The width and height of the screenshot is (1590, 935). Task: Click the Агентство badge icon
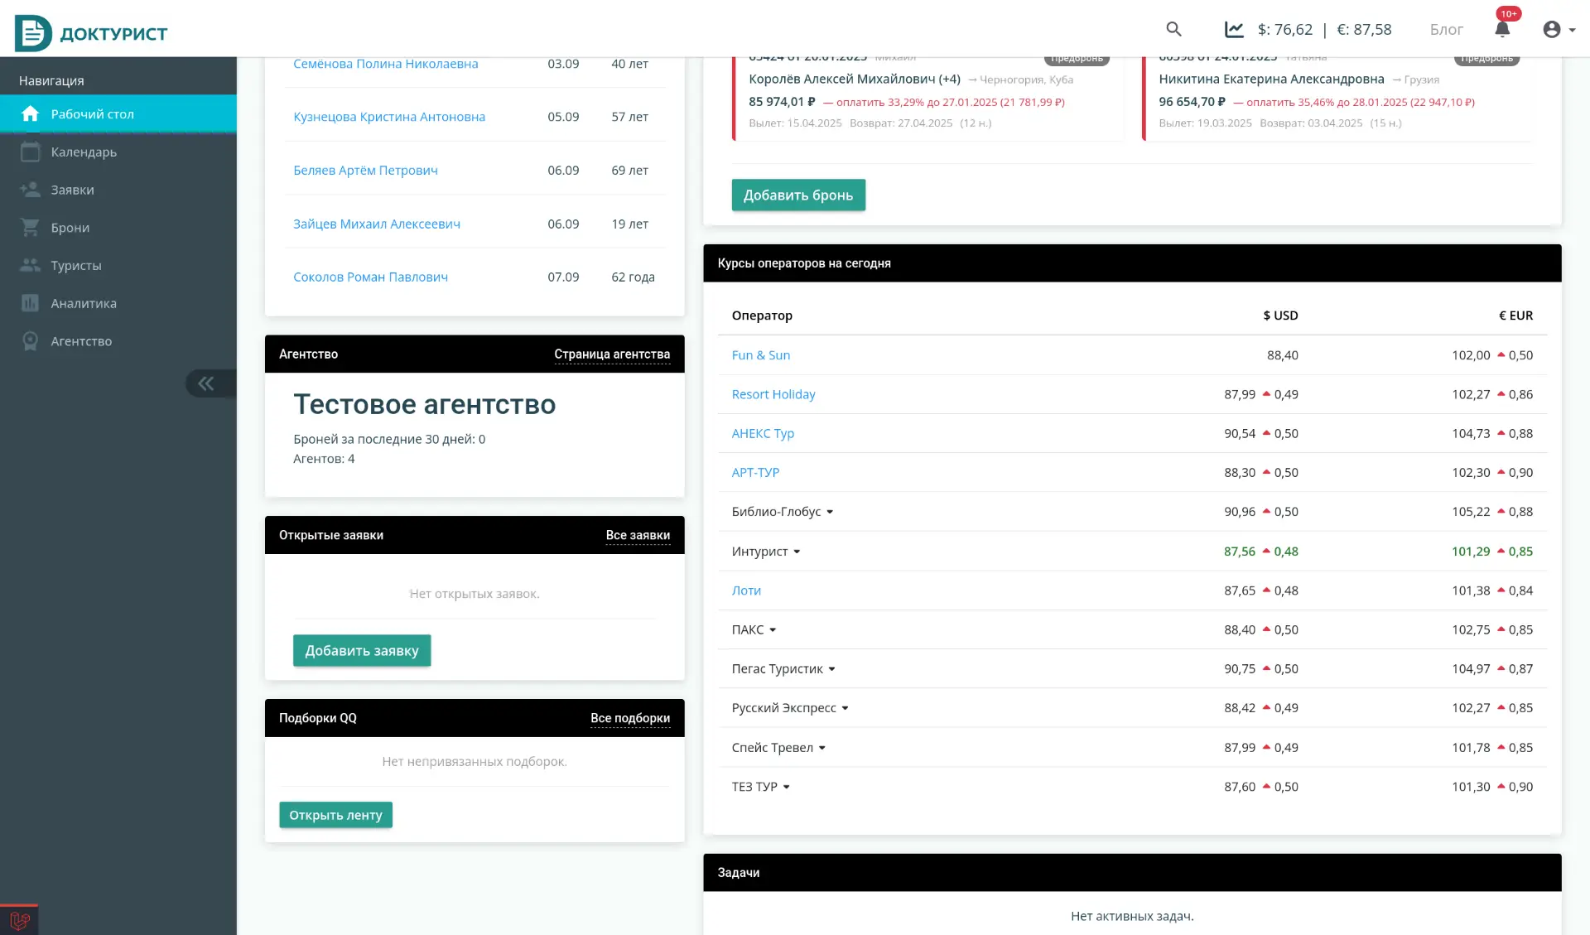(x=31, y=341)
